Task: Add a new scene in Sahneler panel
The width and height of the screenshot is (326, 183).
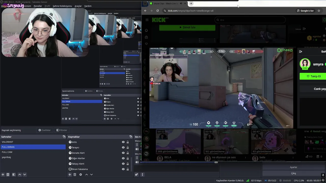Action: pos(3,175)
